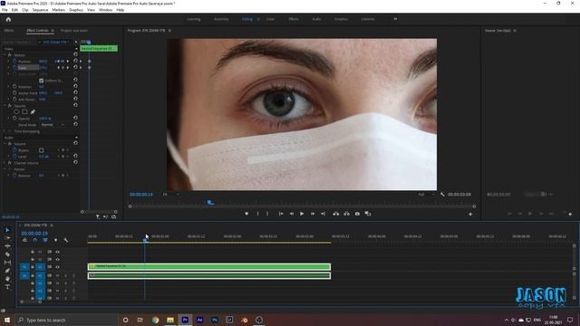
Task: Create an ellipse mask under Opacity
Action: 16,111
